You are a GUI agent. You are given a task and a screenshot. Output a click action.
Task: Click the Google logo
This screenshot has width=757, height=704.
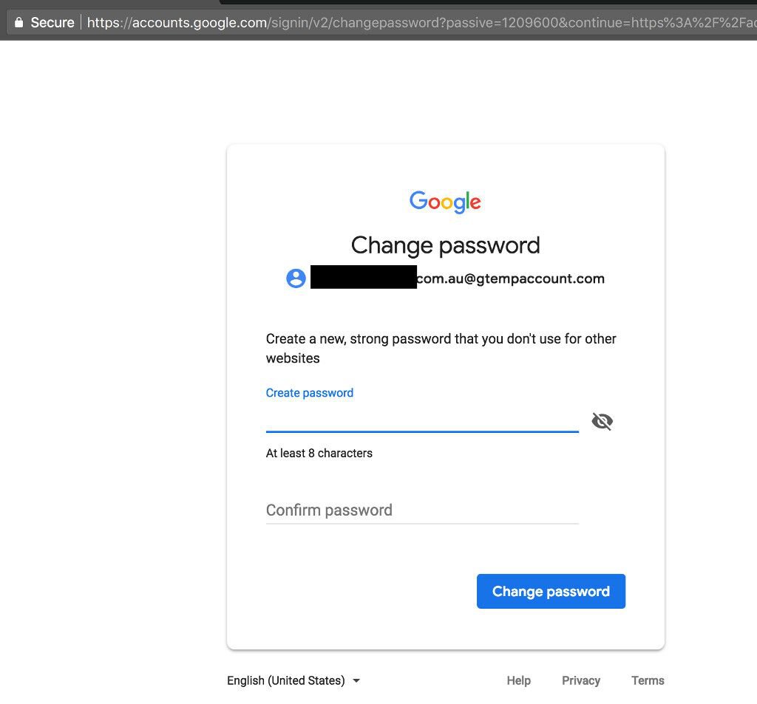(445, 202)
